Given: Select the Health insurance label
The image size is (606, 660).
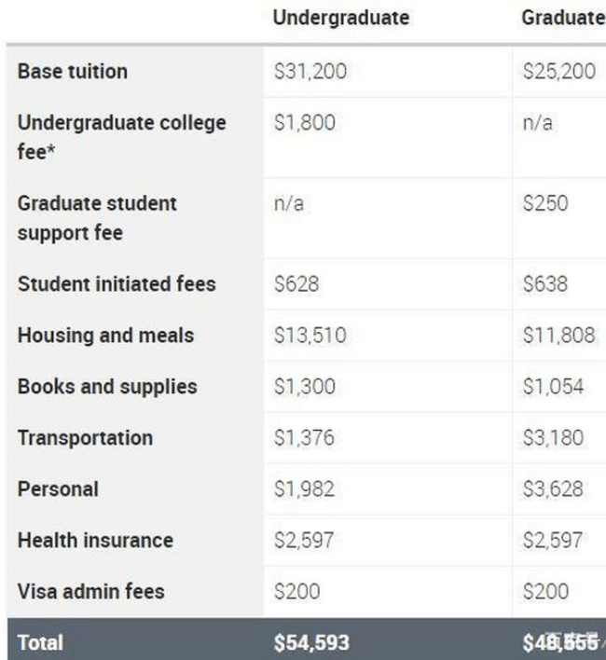Looking at the screenshot, I should point(95,541).
